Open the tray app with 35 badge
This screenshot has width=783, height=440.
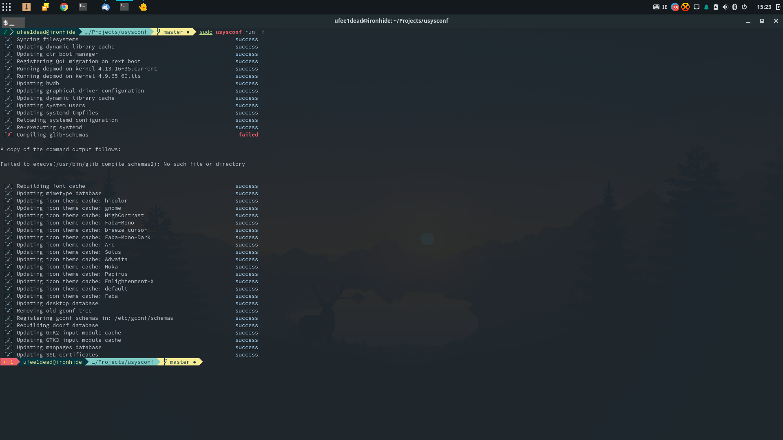click(675, 7)
